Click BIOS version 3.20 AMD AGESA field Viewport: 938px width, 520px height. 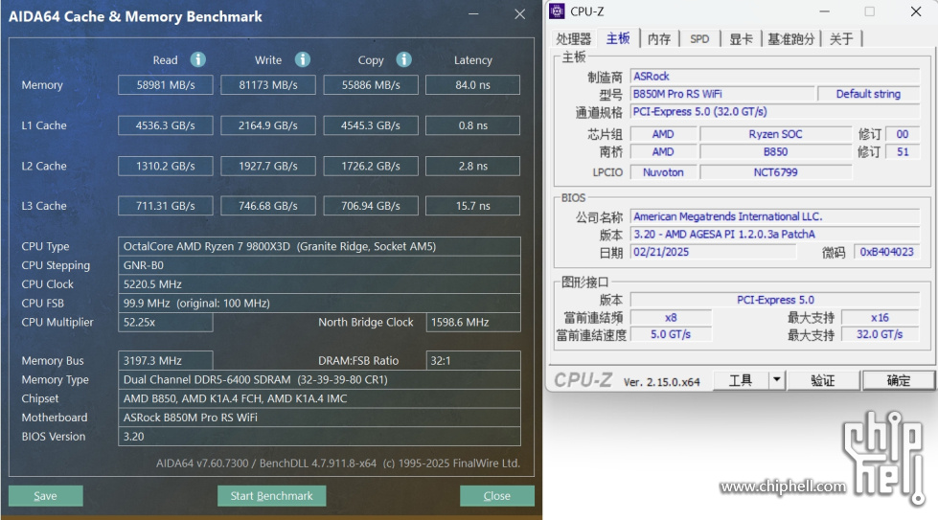pos(775,235)
